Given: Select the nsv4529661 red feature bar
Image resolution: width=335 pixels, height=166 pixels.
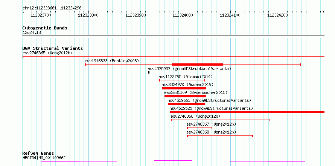Looking at the screenshot, I should click(187, 104).
